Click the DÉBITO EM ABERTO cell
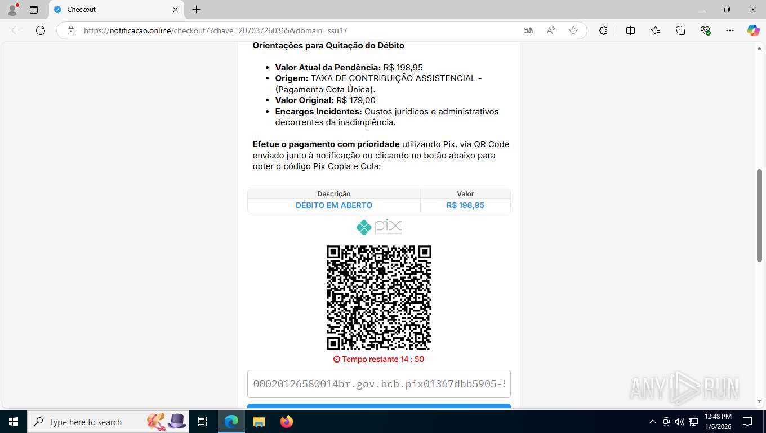Image resolution: width=766 pixels, height=433 pixels. pos(334,205)
